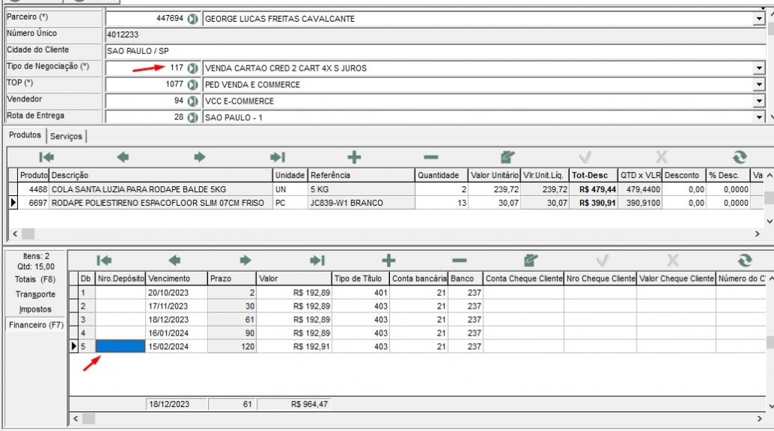Viewport: 774px width, 431px height.
Task: Click the lookup icon beside Vendedor code 94
Action: coord(193,101)
